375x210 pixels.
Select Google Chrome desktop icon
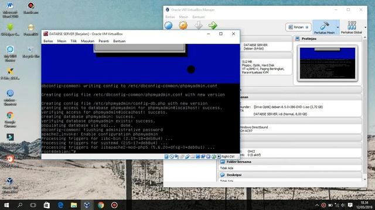click(10, 120)
